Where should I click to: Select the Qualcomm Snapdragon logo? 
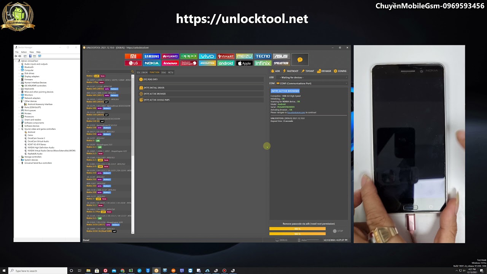(189, 63)
